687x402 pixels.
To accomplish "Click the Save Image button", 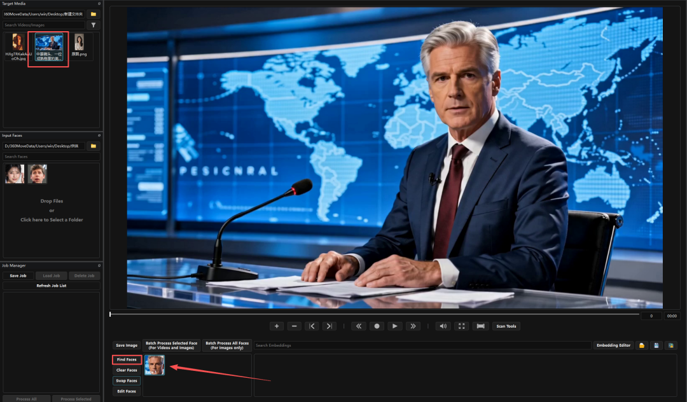I will (127, 345).
